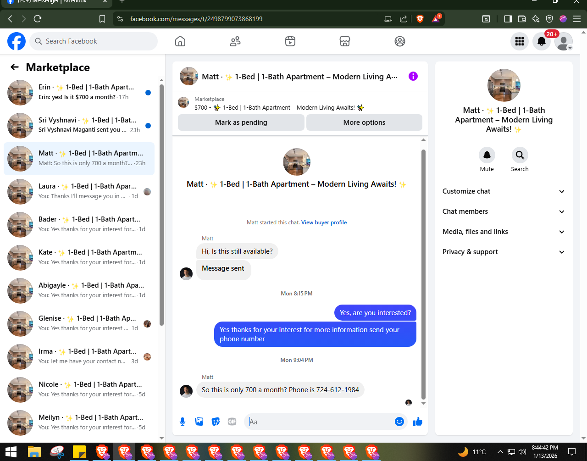
Task: Open the Abigayle conversation
Action: click(79, 291)
